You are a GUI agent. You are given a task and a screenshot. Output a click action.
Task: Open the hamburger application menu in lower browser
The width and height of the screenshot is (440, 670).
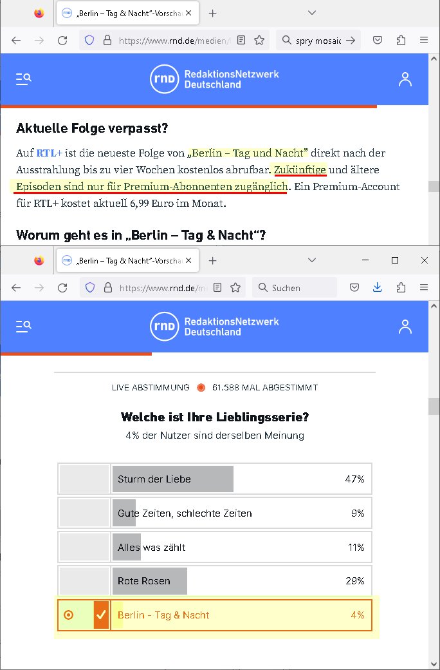coord(424,287)
